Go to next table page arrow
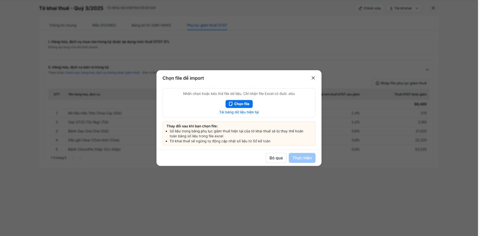Screen dimensions: 480x236 pyautogui.click(x=80, y=158)
